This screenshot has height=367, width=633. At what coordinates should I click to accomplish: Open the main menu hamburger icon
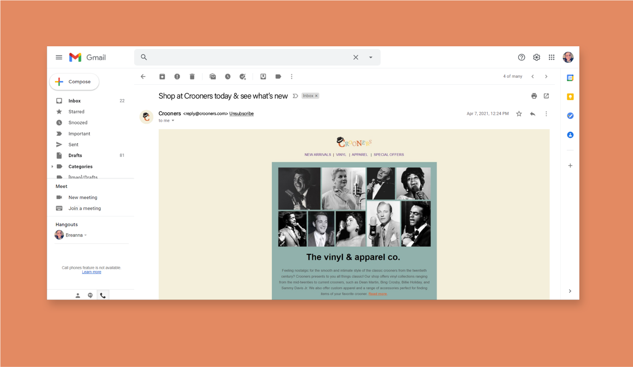[59, 57]
